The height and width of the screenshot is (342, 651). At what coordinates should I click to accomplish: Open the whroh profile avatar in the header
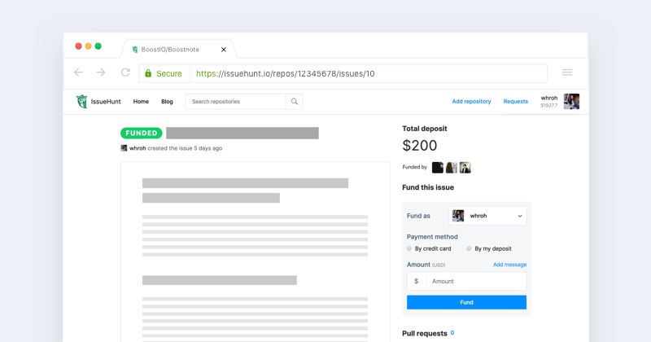571,102
